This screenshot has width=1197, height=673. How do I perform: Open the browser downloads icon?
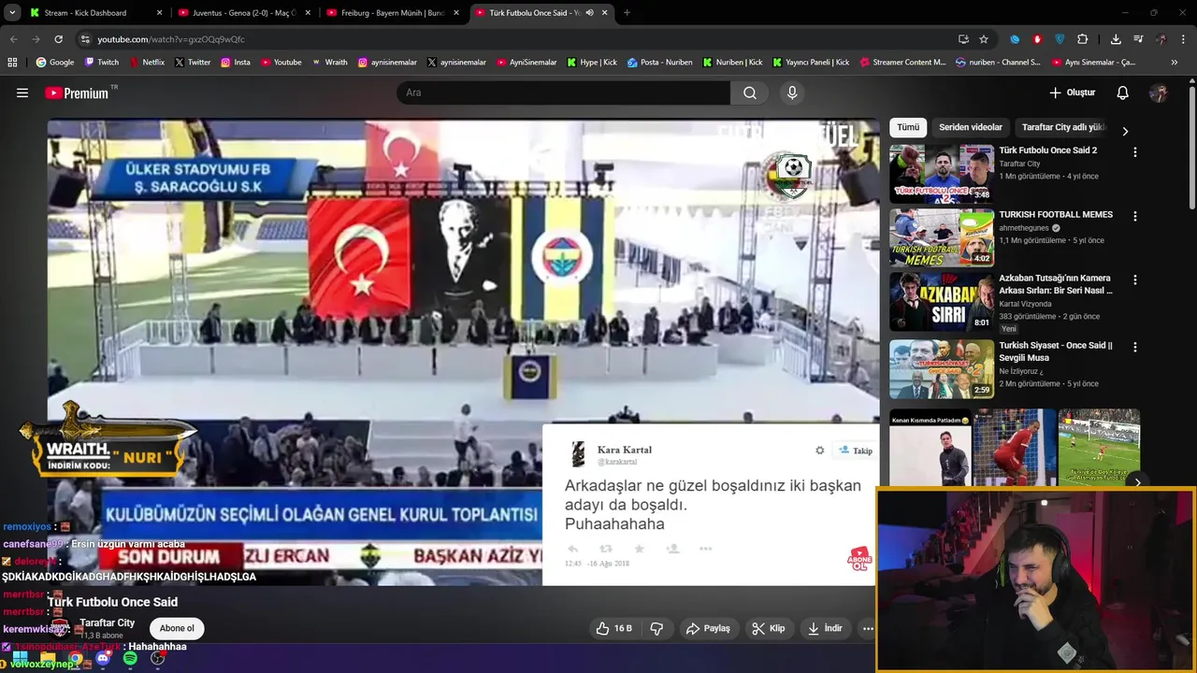click(1116, 39)
